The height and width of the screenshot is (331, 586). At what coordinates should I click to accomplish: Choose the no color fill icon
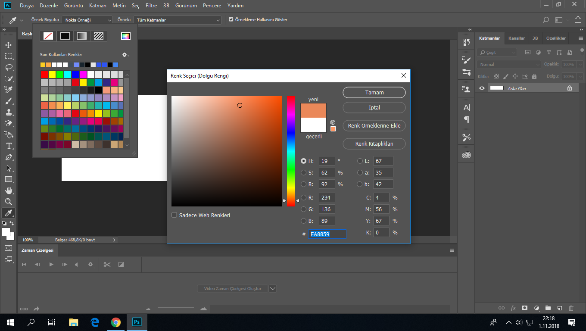(48, 36)
